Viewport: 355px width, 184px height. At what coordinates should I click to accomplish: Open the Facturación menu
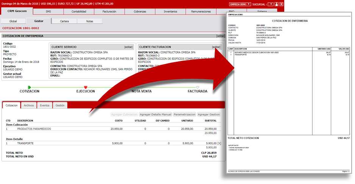tap(109, 12)
